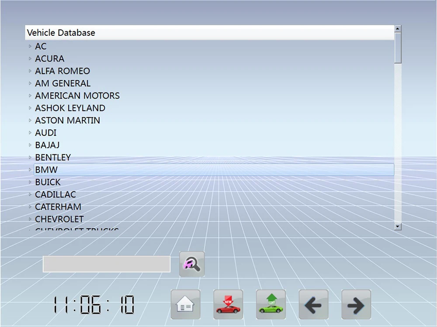Choose CADILLAC in the make list
The image size is (437, 327).
pyautogui.click(x=55, y=194)
